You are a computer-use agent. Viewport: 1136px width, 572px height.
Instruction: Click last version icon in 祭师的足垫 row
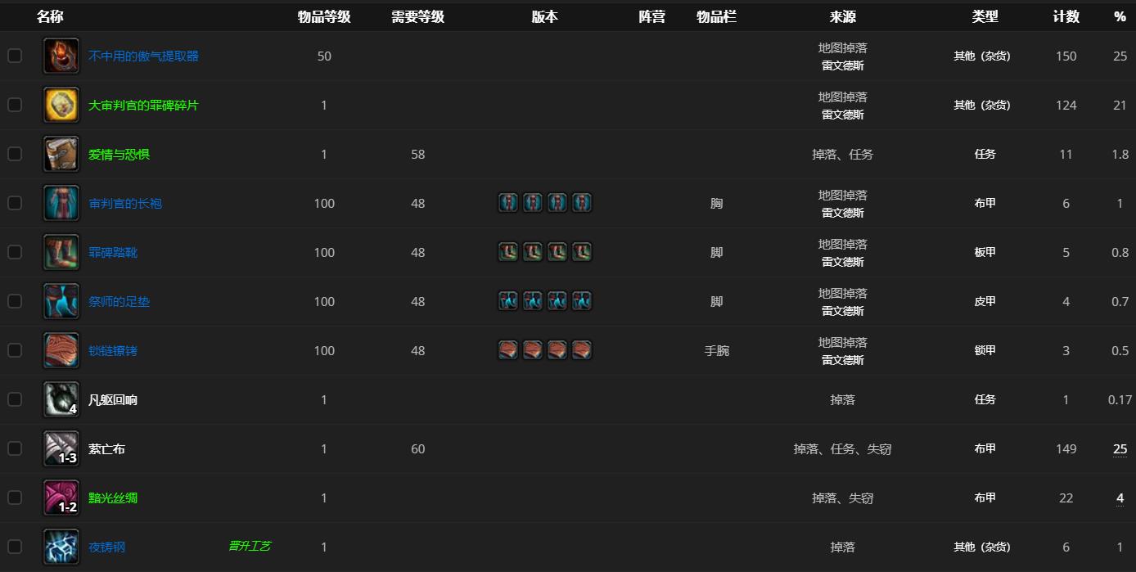pos(582,301)
